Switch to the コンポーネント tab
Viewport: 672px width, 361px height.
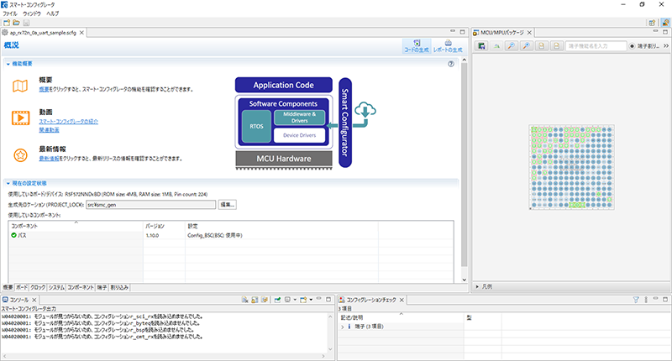pyautogui.click(x=81, y=287)
